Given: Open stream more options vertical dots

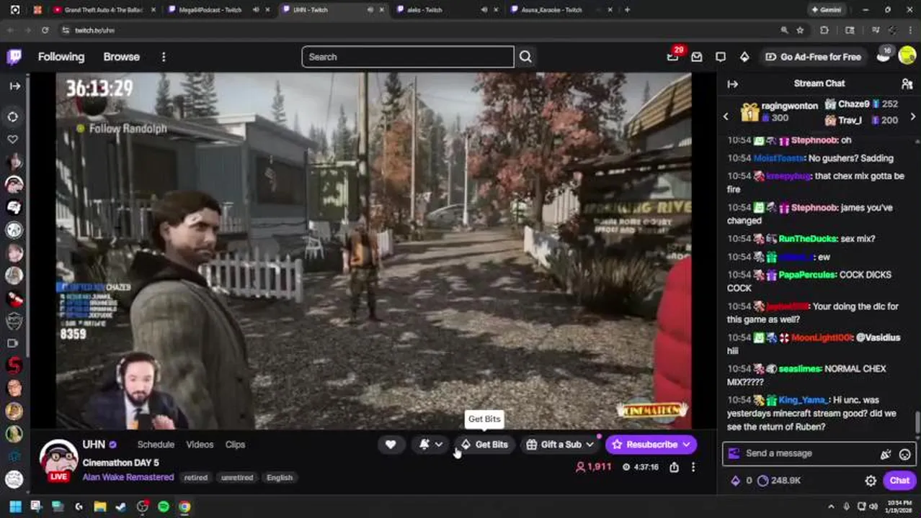Looking at the screenshot, I should click(x=693, y=467).
